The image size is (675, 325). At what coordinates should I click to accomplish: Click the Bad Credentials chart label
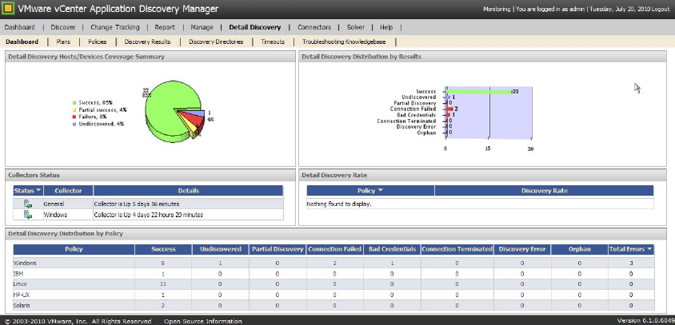pos(417,115)
